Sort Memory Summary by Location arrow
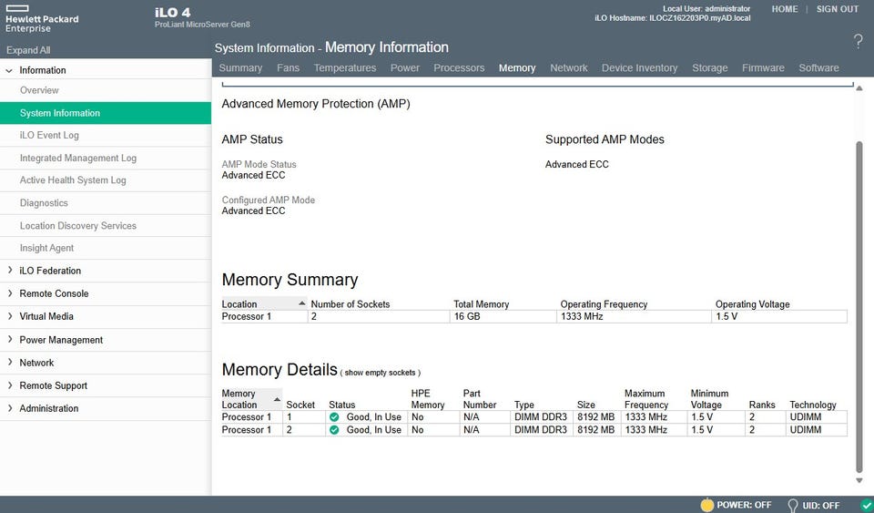The width and height of the screenshot is (874, 513). pyautogui.click(x=302, y=303)
